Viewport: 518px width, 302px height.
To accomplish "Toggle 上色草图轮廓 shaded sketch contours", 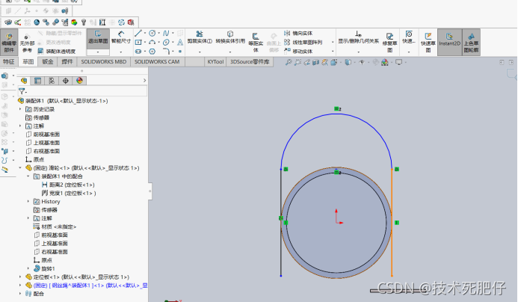I will click(x=471, y=42).
